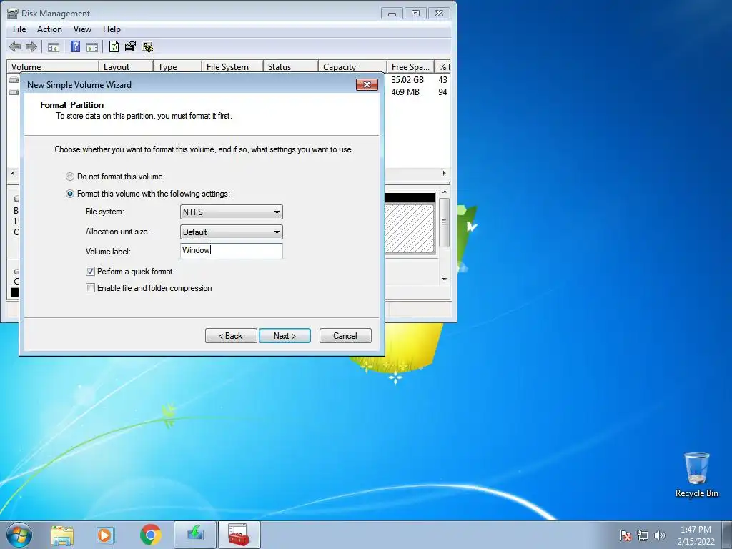Click the Refresh toolbar icon
The width and height of the screenshot is (732, 549).
114,46
